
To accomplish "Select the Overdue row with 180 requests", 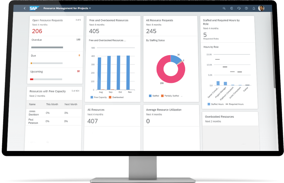I will pos(56,43).
